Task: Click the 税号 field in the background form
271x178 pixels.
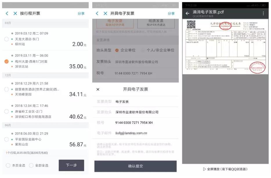Action: tap(135, 73)
